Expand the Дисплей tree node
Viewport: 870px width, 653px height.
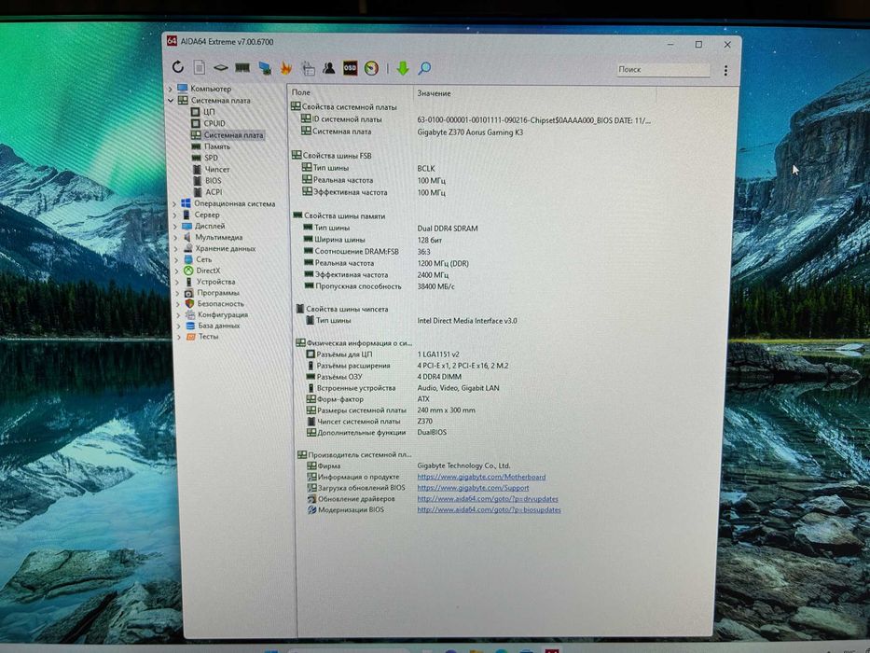click(x=175, y=226)
